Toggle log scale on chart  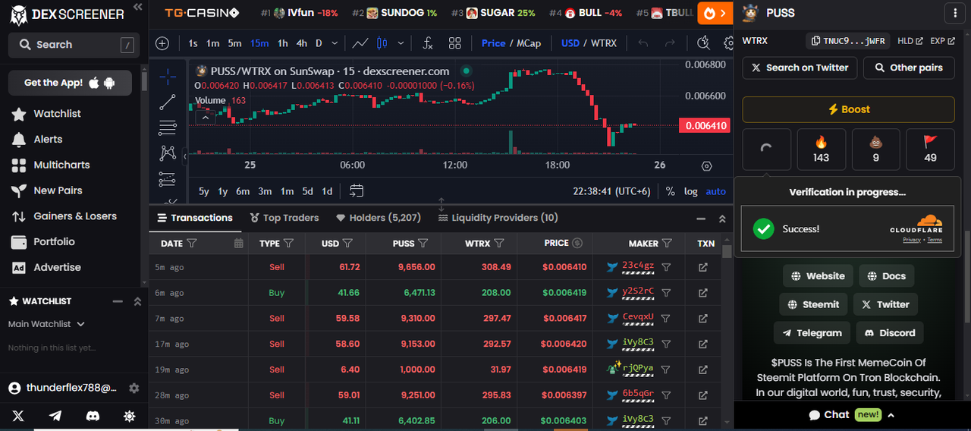pos(690,191)
